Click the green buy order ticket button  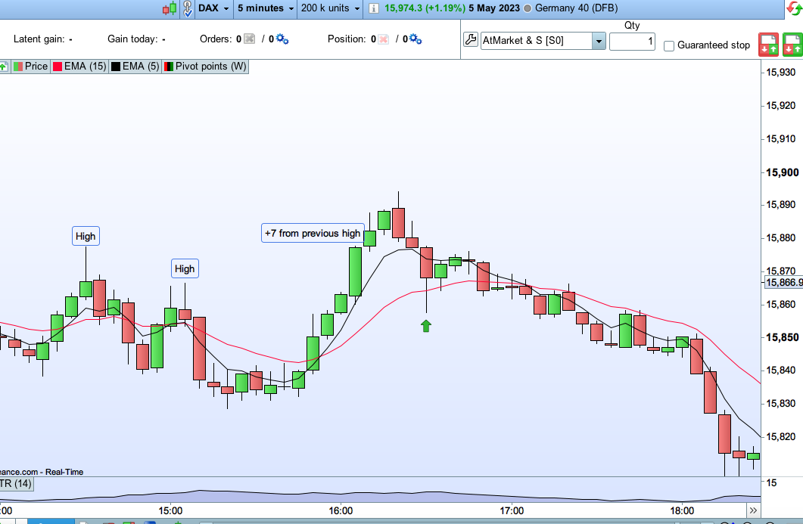[x=792, y=45]
